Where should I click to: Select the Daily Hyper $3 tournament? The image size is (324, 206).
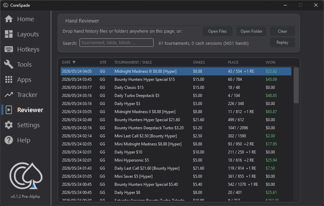point(176,104)
